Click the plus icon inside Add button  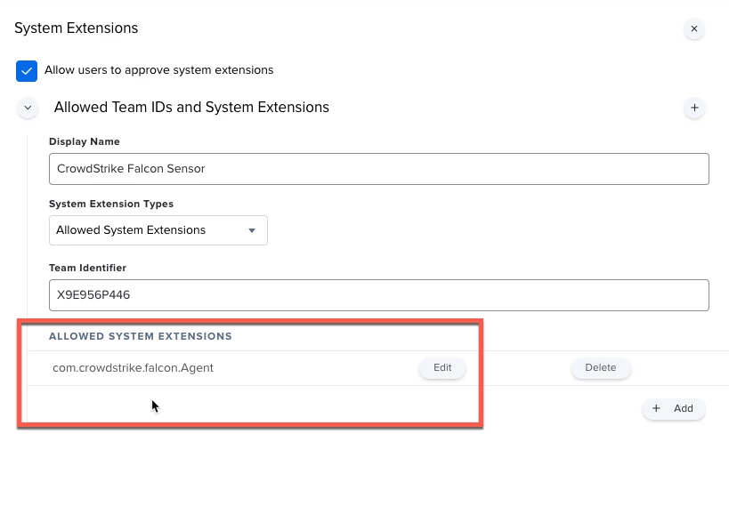coord(656,408)
